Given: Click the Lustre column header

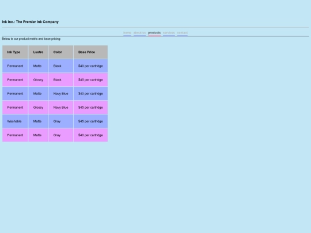Looking at the screenshot, I should tap(38, 52).
